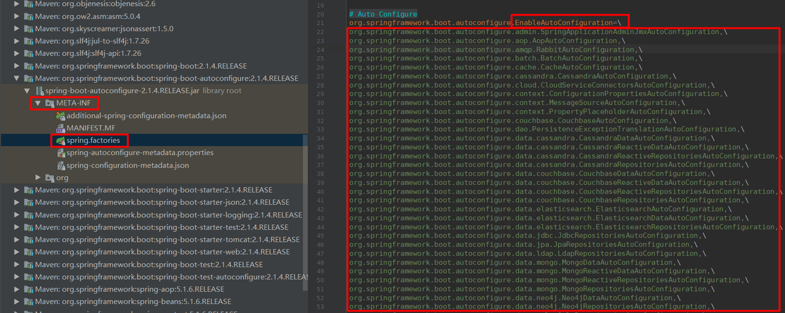This screenshot has width=785, height=313.
Task: Click library icon for spring-beans:5.1.6.RELEASE
Action: (x=28, y=302)
